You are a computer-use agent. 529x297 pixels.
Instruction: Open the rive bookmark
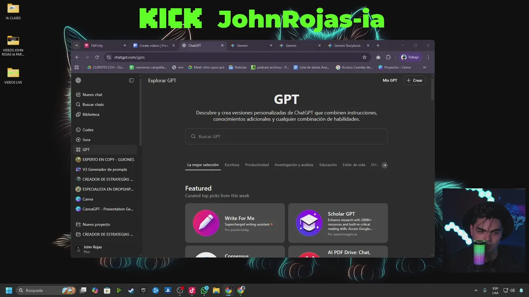pos(178,67)
